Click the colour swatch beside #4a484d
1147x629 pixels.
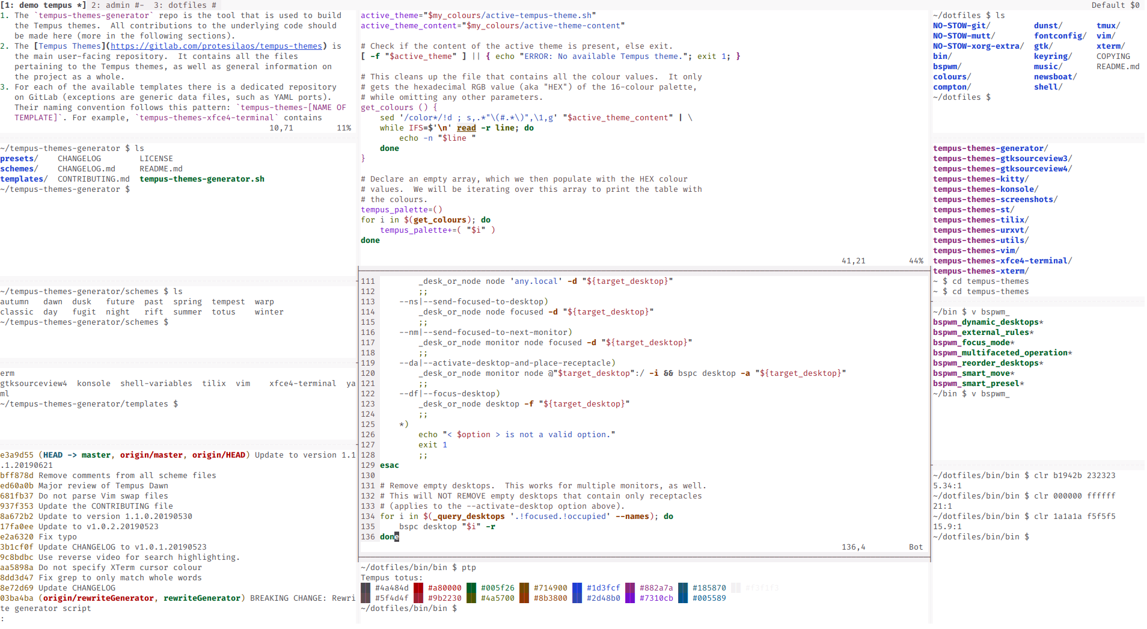[x=366, y=588]
